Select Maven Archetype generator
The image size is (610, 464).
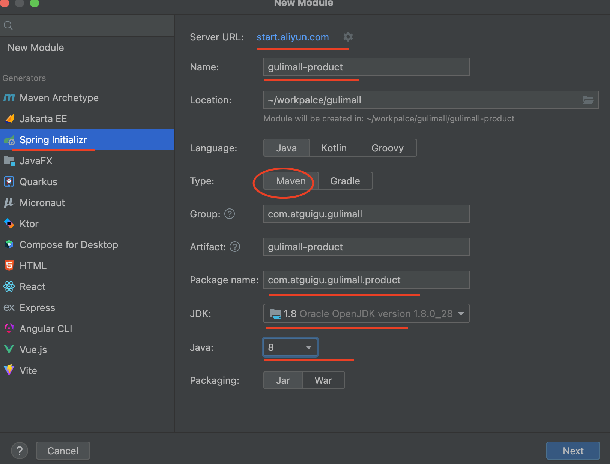[x=87, y=98]
